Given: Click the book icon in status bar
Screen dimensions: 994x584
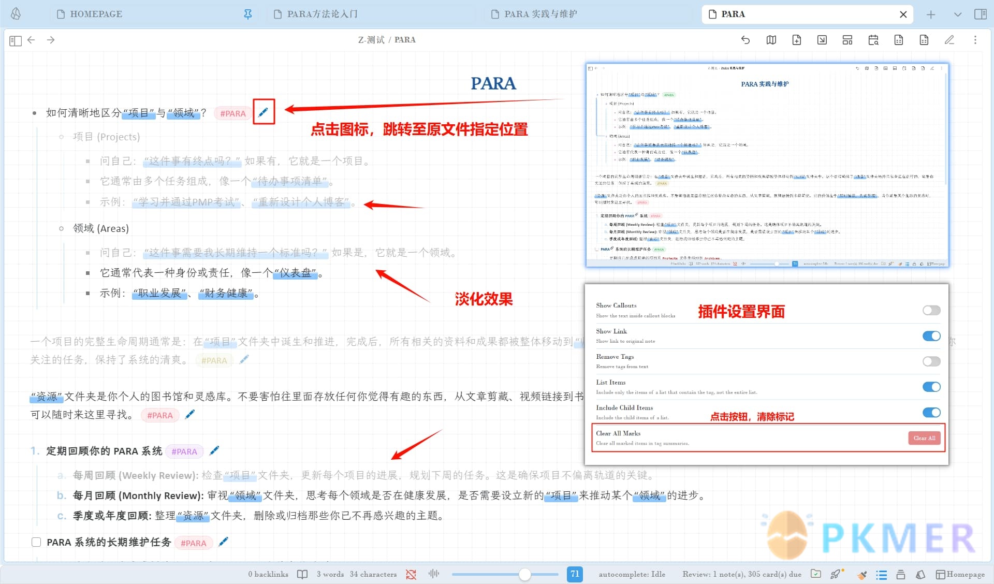Looking at the screenshot, I should 302,574.
